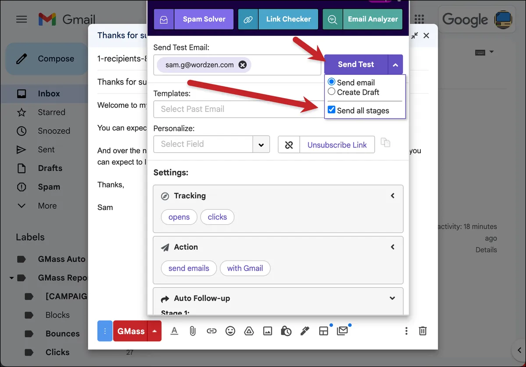Toggle the opens tracking pill
Viewport: 526px width, 367px height.
[179, 217]
